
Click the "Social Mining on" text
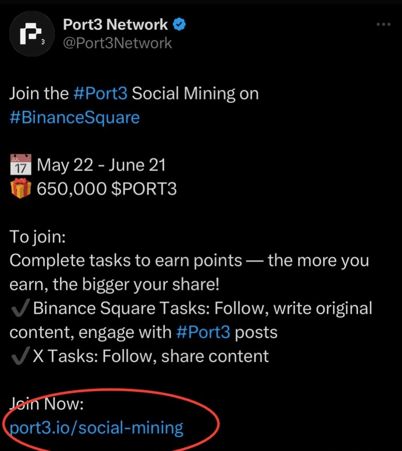pos(195,94)
